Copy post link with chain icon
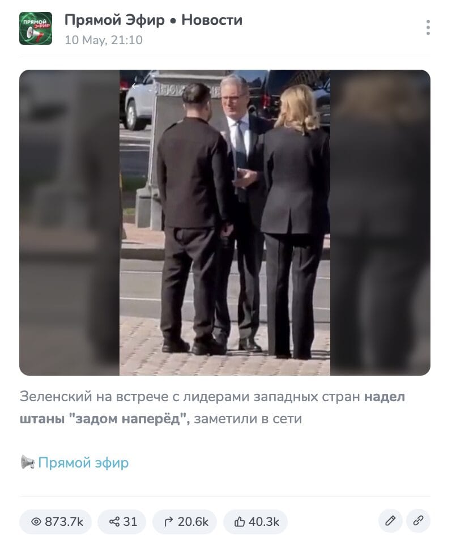The height and width of the screenshot is (544, 452). [x=418, y=521]
